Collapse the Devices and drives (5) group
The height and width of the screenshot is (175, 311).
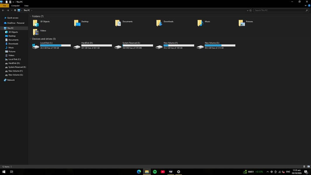(31, 39)
